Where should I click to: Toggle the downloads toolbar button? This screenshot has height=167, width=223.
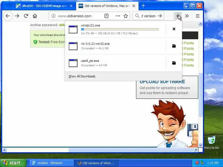pyautogui.click(x=178, y=16)
